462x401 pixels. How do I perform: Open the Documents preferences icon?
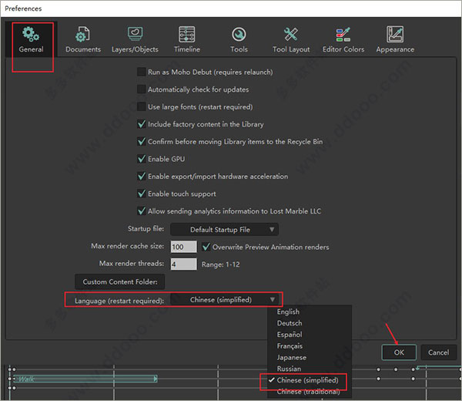tap(83, 34)
